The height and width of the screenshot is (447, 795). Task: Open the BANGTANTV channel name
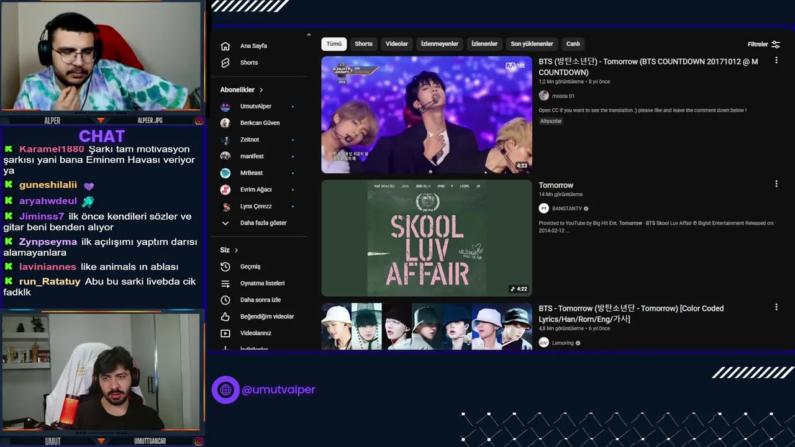click(x=567, y=209)
